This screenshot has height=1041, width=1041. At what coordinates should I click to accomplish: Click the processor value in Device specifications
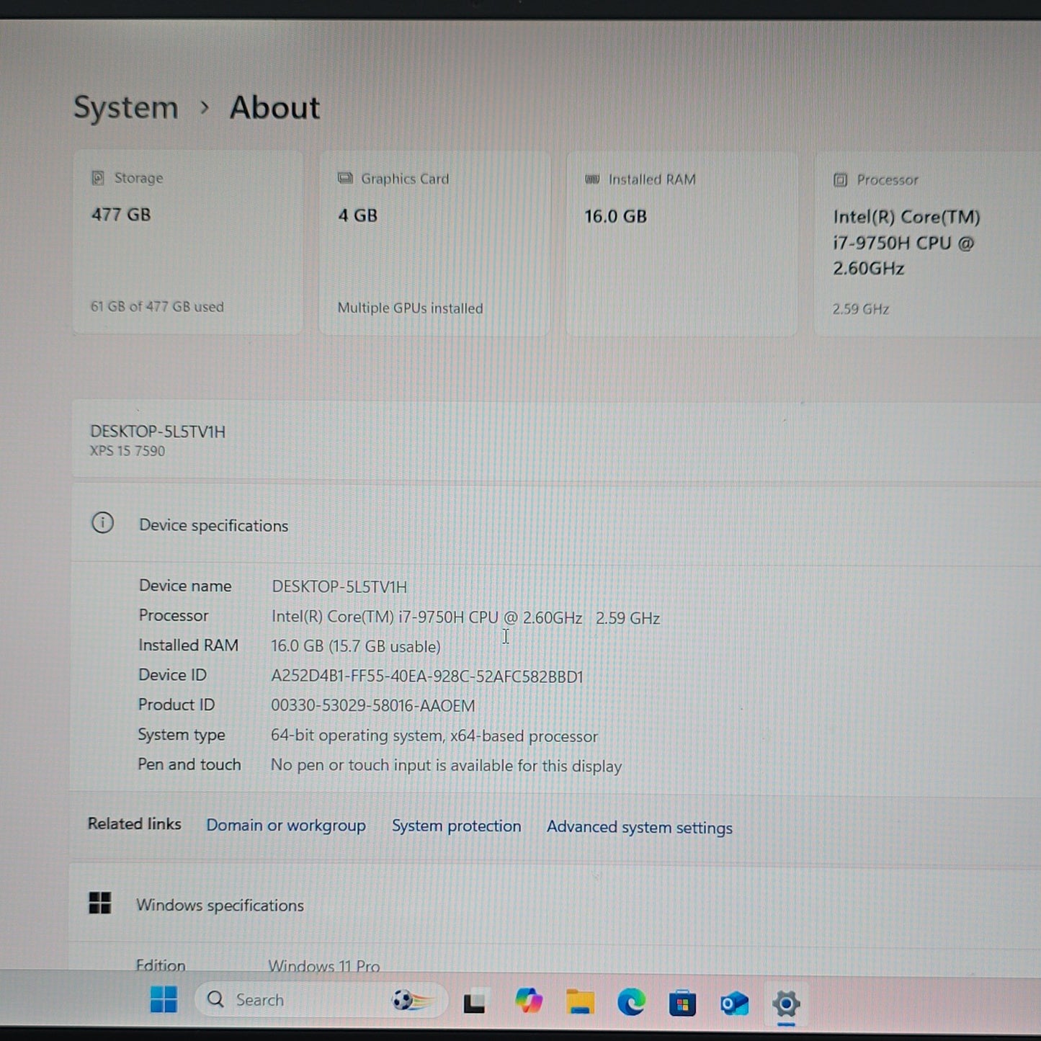point(465,617)
